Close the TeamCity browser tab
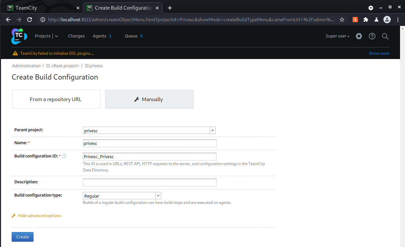This screenshot has height=247, width=405. click(x=78, y=8)
